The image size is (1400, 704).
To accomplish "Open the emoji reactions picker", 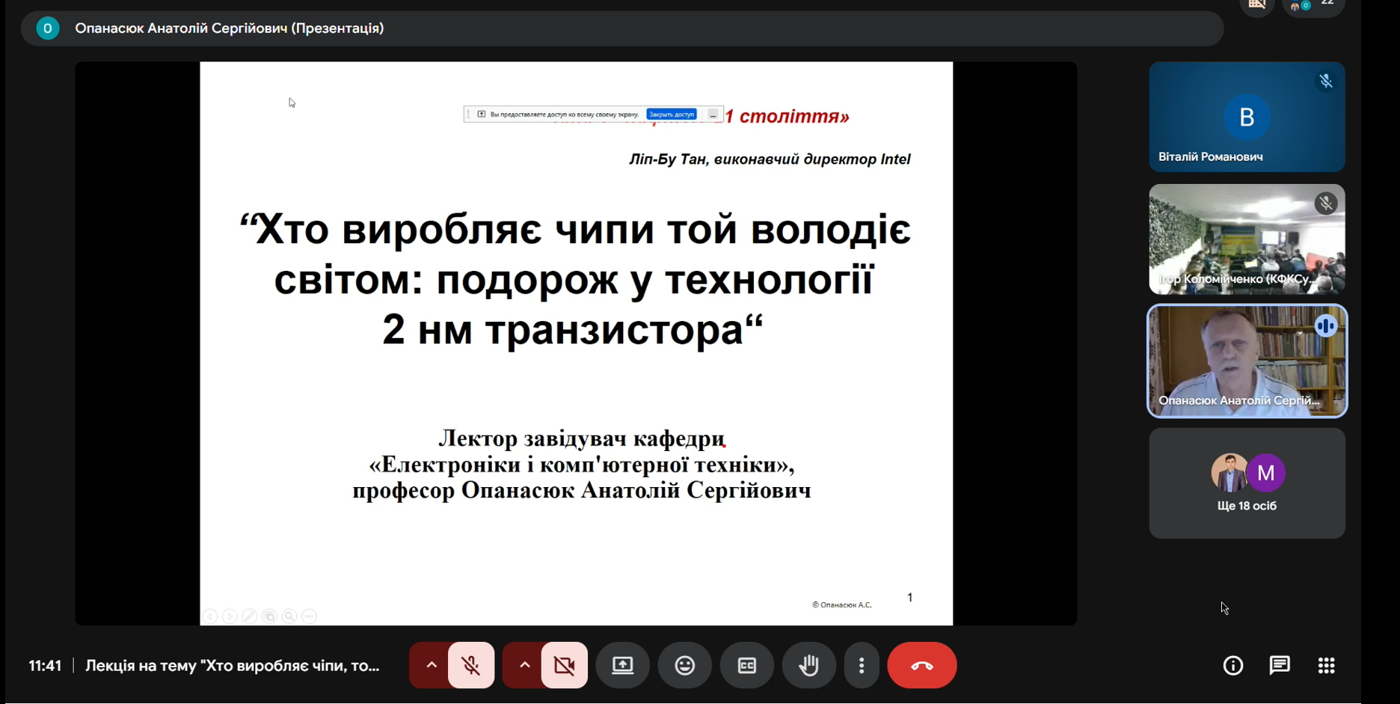I will (x=684, y=665).
